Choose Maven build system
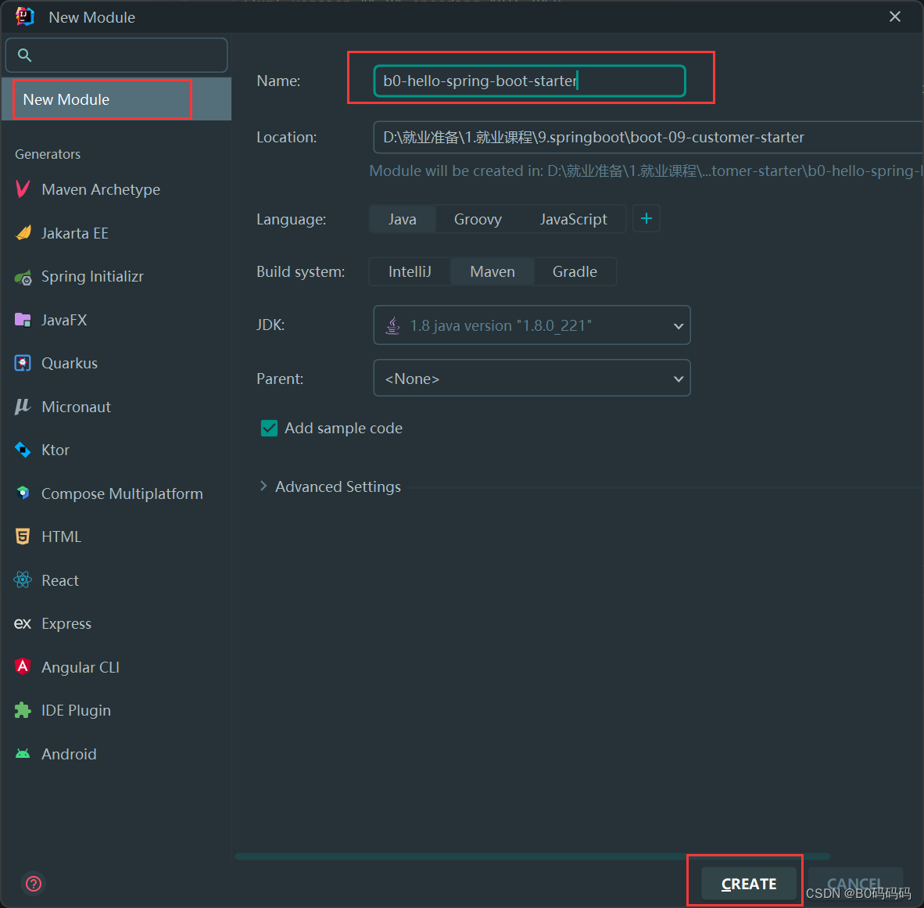Viewport: 924px width, 908px height. pos(492,272)
